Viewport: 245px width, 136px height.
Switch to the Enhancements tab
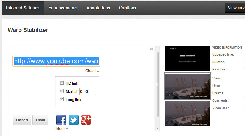coord(63,8)
